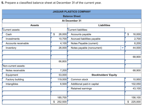Screen dimensions: 145x108
Task: Click the Liabilities column heading
Action: tap(104, 25)
